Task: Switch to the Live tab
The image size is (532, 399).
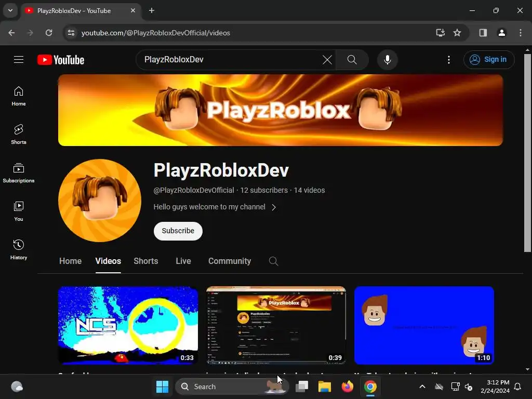Action: (183, 261)
